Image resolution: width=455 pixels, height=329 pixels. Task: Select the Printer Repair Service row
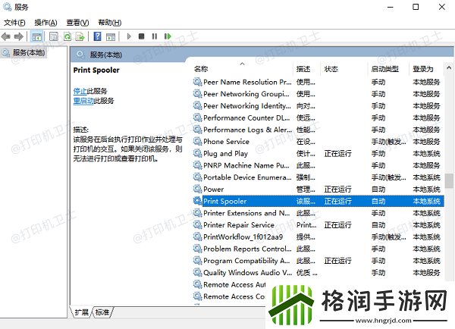pyautogui.click(x=239, y=225)
